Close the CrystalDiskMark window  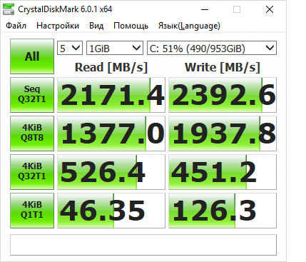[270, 9]
